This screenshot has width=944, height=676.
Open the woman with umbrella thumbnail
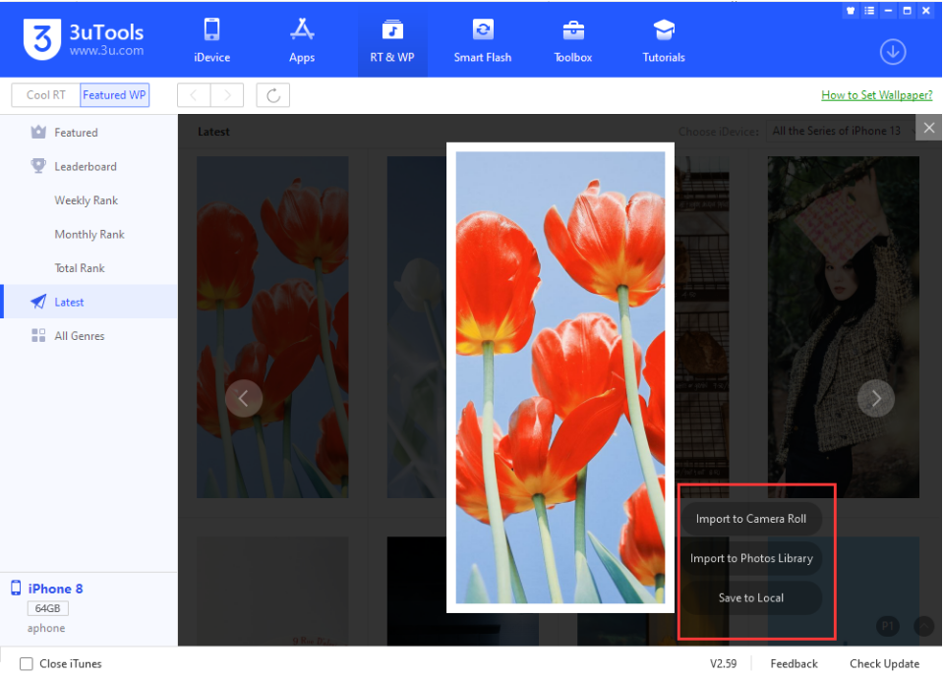pos(843,327)
